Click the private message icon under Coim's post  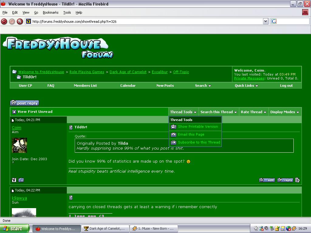point(21,180)
